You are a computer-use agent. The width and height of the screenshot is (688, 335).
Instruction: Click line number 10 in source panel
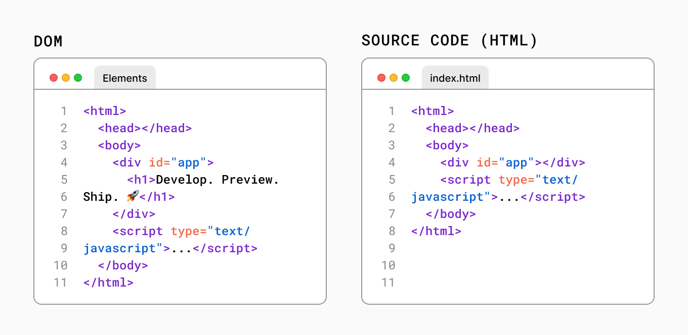tap(388, 265)
